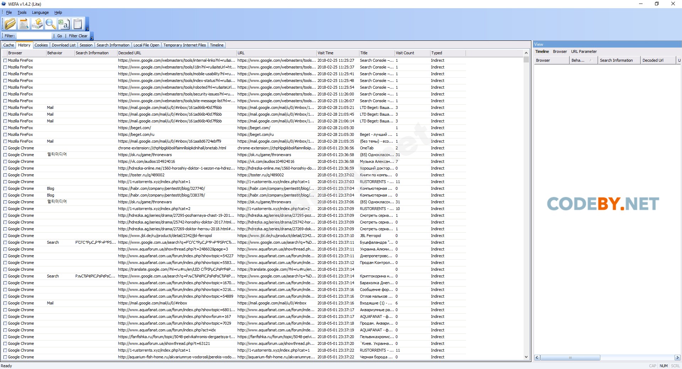Viewport: 682px width, 369px height.
Task: Tick the checkbox for the fanfishka.ru forum row
Action: [5, 337]
